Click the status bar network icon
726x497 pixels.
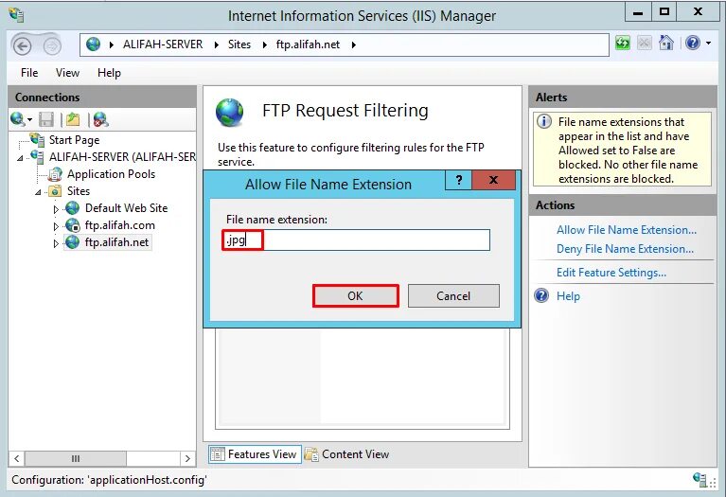700,479
